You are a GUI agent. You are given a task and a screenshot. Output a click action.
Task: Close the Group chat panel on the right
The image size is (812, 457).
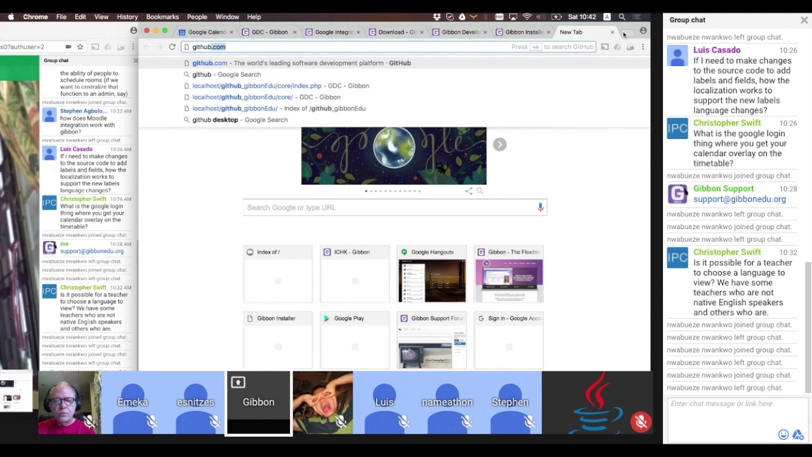pos(804,20)
